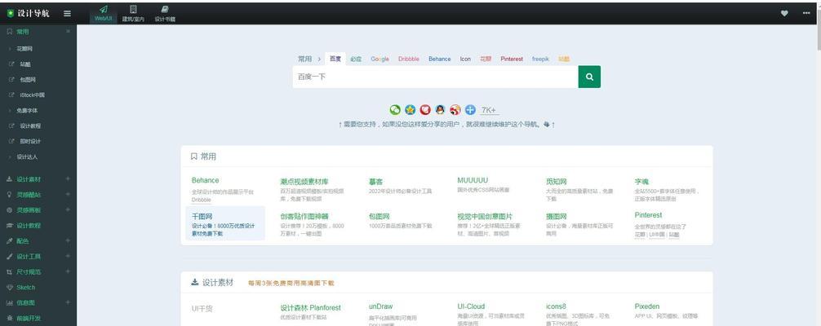Viewport: 821px width, 326px height.
Task: Open 即时设计 sidebar link
Action: pyautogui.click(x=30, y=141)
